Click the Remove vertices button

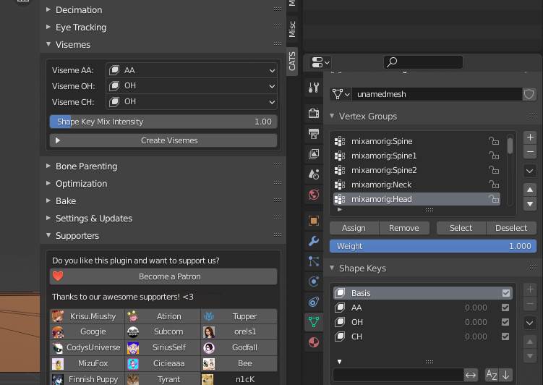[x=404, y=228]
